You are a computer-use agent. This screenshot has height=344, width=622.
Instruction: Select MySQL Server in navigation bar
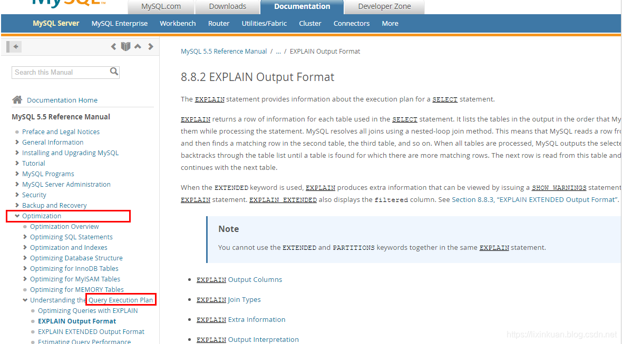(56, 23)
